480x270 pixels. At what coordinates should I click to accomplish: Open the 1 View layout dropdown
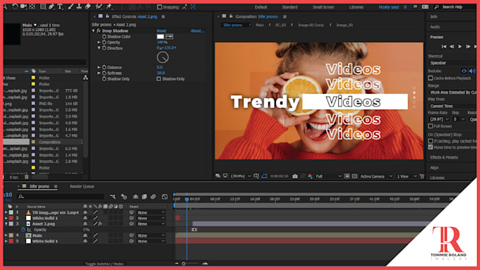407,176
